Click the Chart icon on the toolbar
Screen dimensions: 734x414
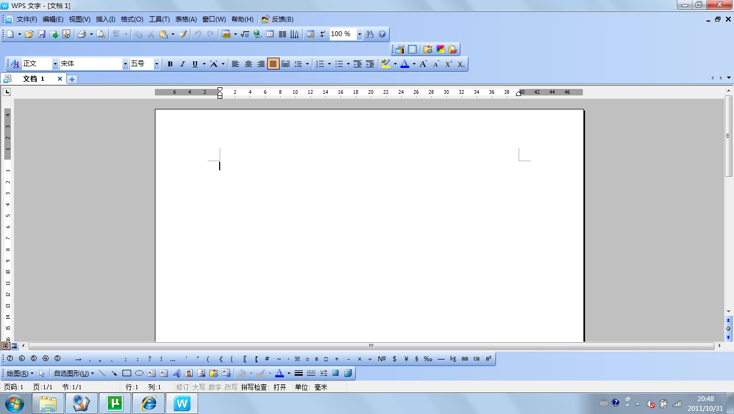(x=295, y=34)
